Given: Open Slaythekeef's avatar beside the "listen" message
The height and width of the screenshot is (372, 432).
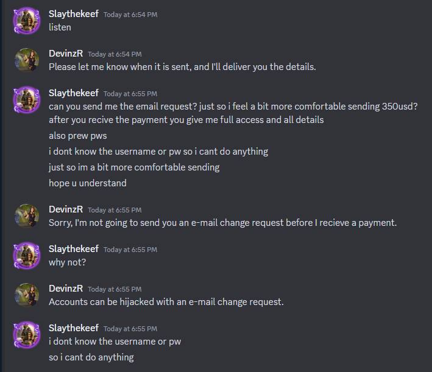Looking at the screenshot, I should point(27,21).
